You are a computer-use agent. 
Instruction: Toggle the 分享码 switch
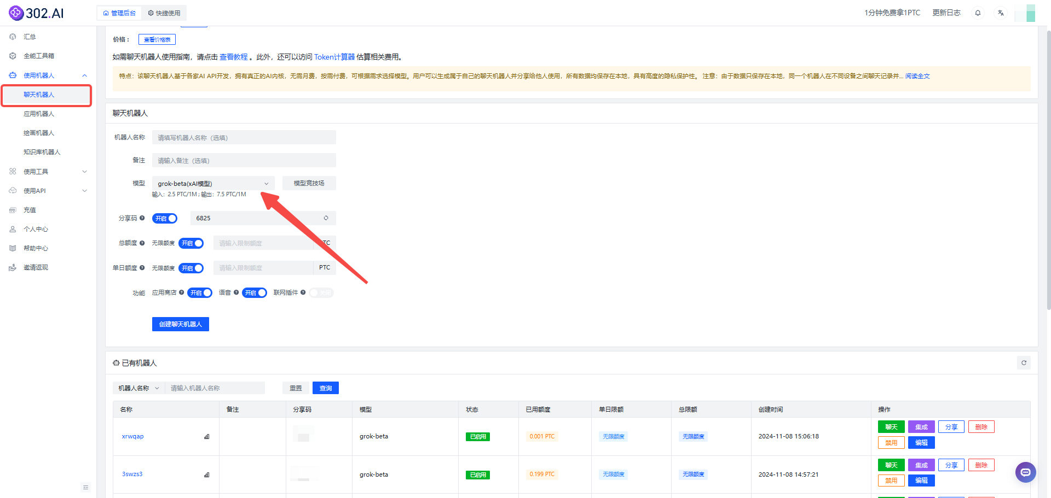tap(165, 218)
